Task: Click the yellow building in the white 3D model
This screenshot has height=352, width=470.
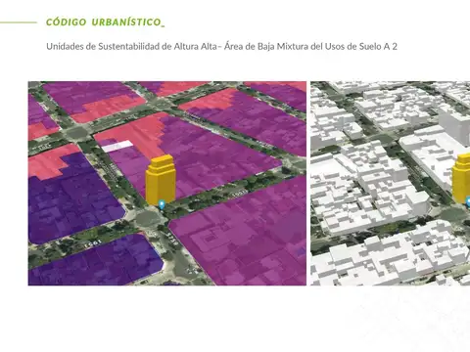Action: [x=461, y=178]
